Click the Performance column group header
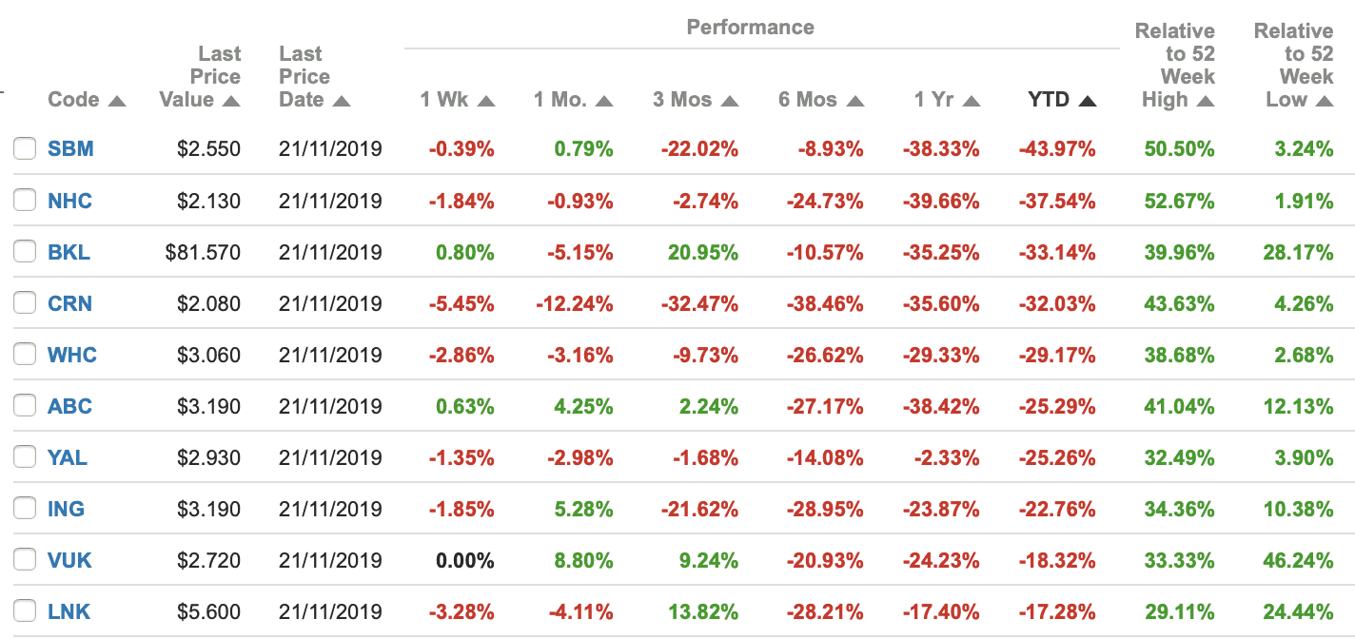This screenshot has width=1355, height=639. coord(750,27)
